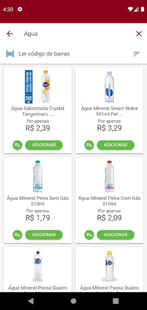147x310 pixels.
Task: Click ADICIONAR for Petra Com Gás
Action: point(115,235)
